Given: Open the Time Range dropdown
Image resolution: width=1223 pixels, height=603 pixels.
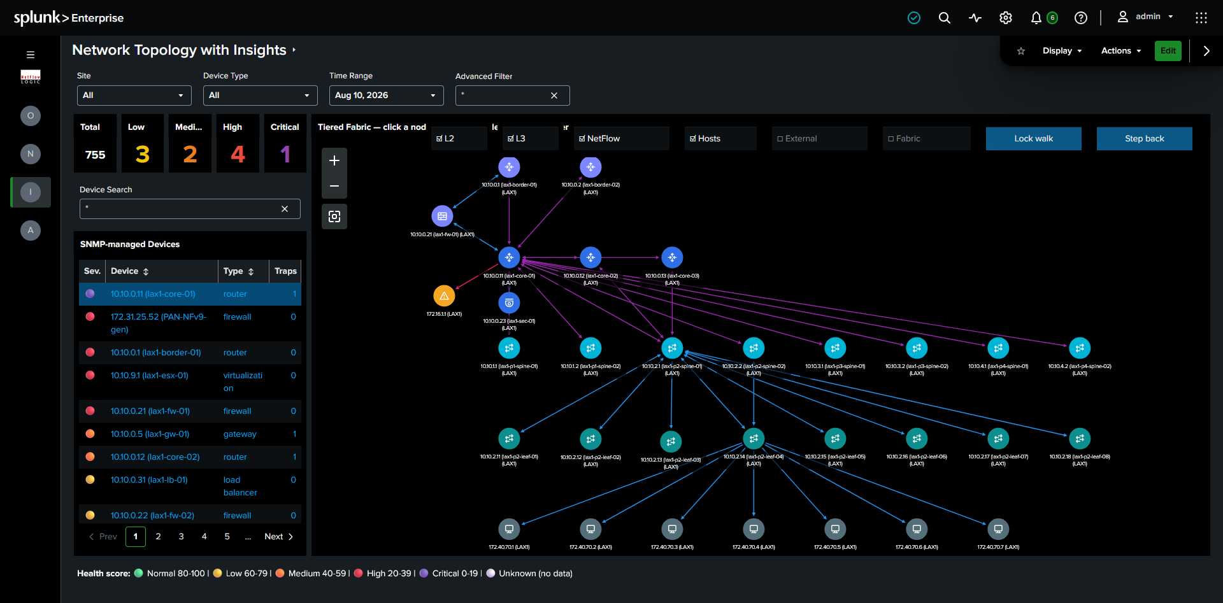Looking at the screenshot, I should coord(386,96).
